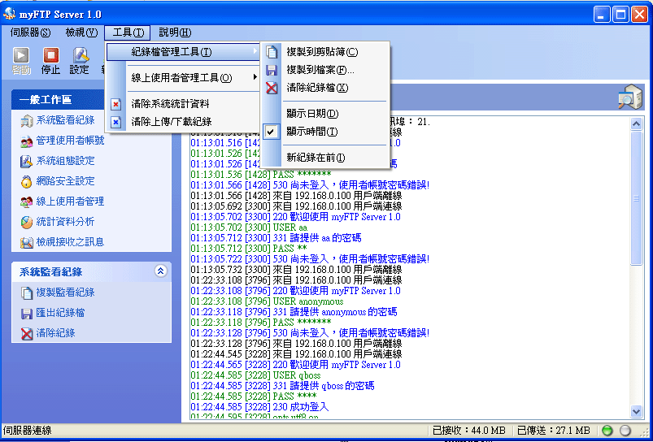Click the 系統組態設定 sidebar icon

click(x=26, y=161)
